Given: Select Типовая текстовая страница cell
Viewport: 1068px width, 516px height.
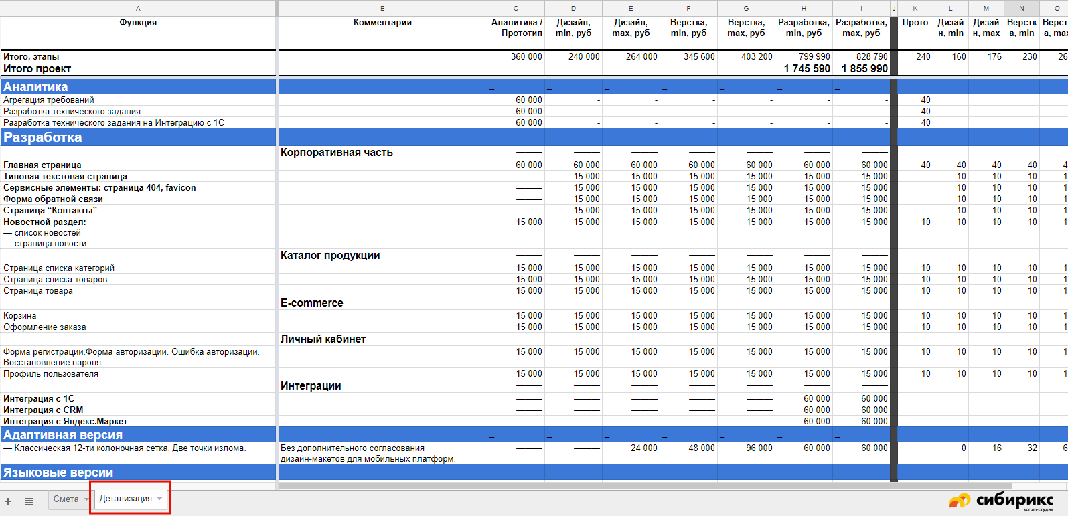Looking at the screenshot, I should pos(138,176).
